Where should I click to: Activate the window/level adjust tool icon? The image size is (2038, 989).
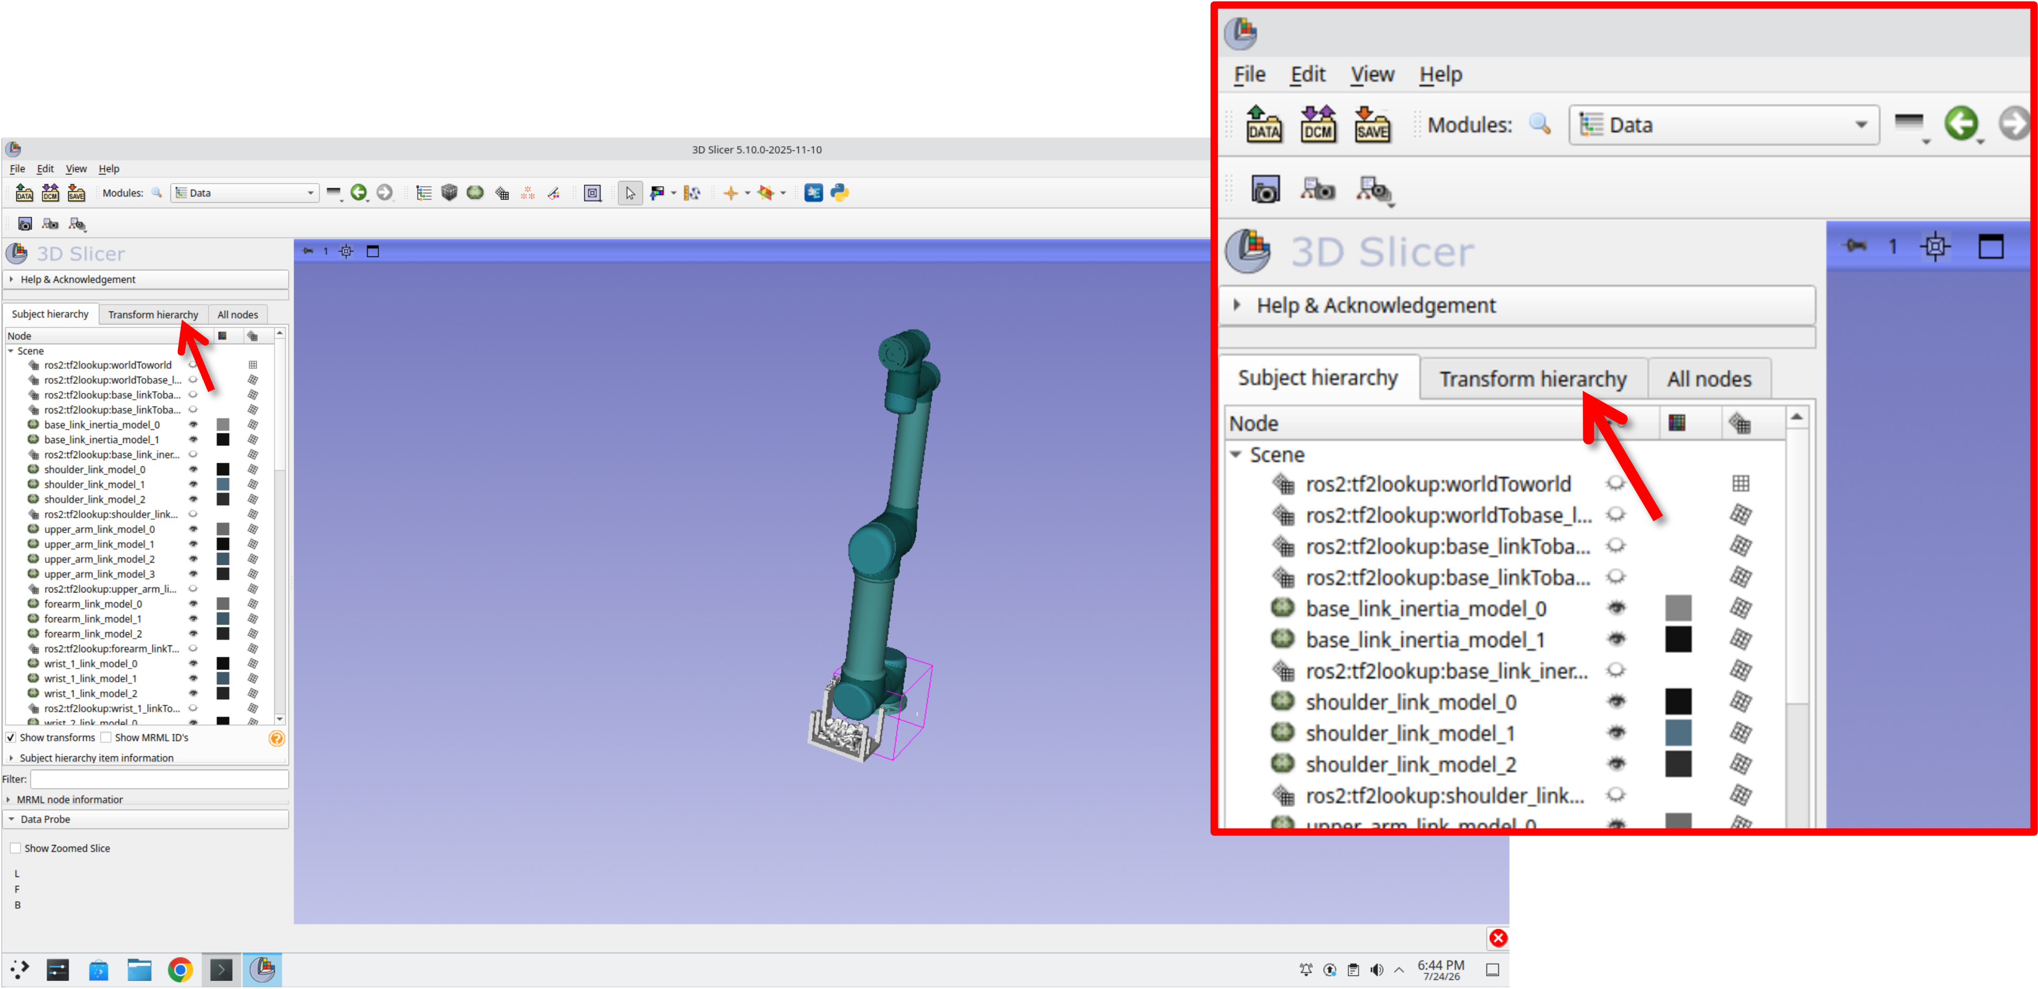click(x=656, y=193)
